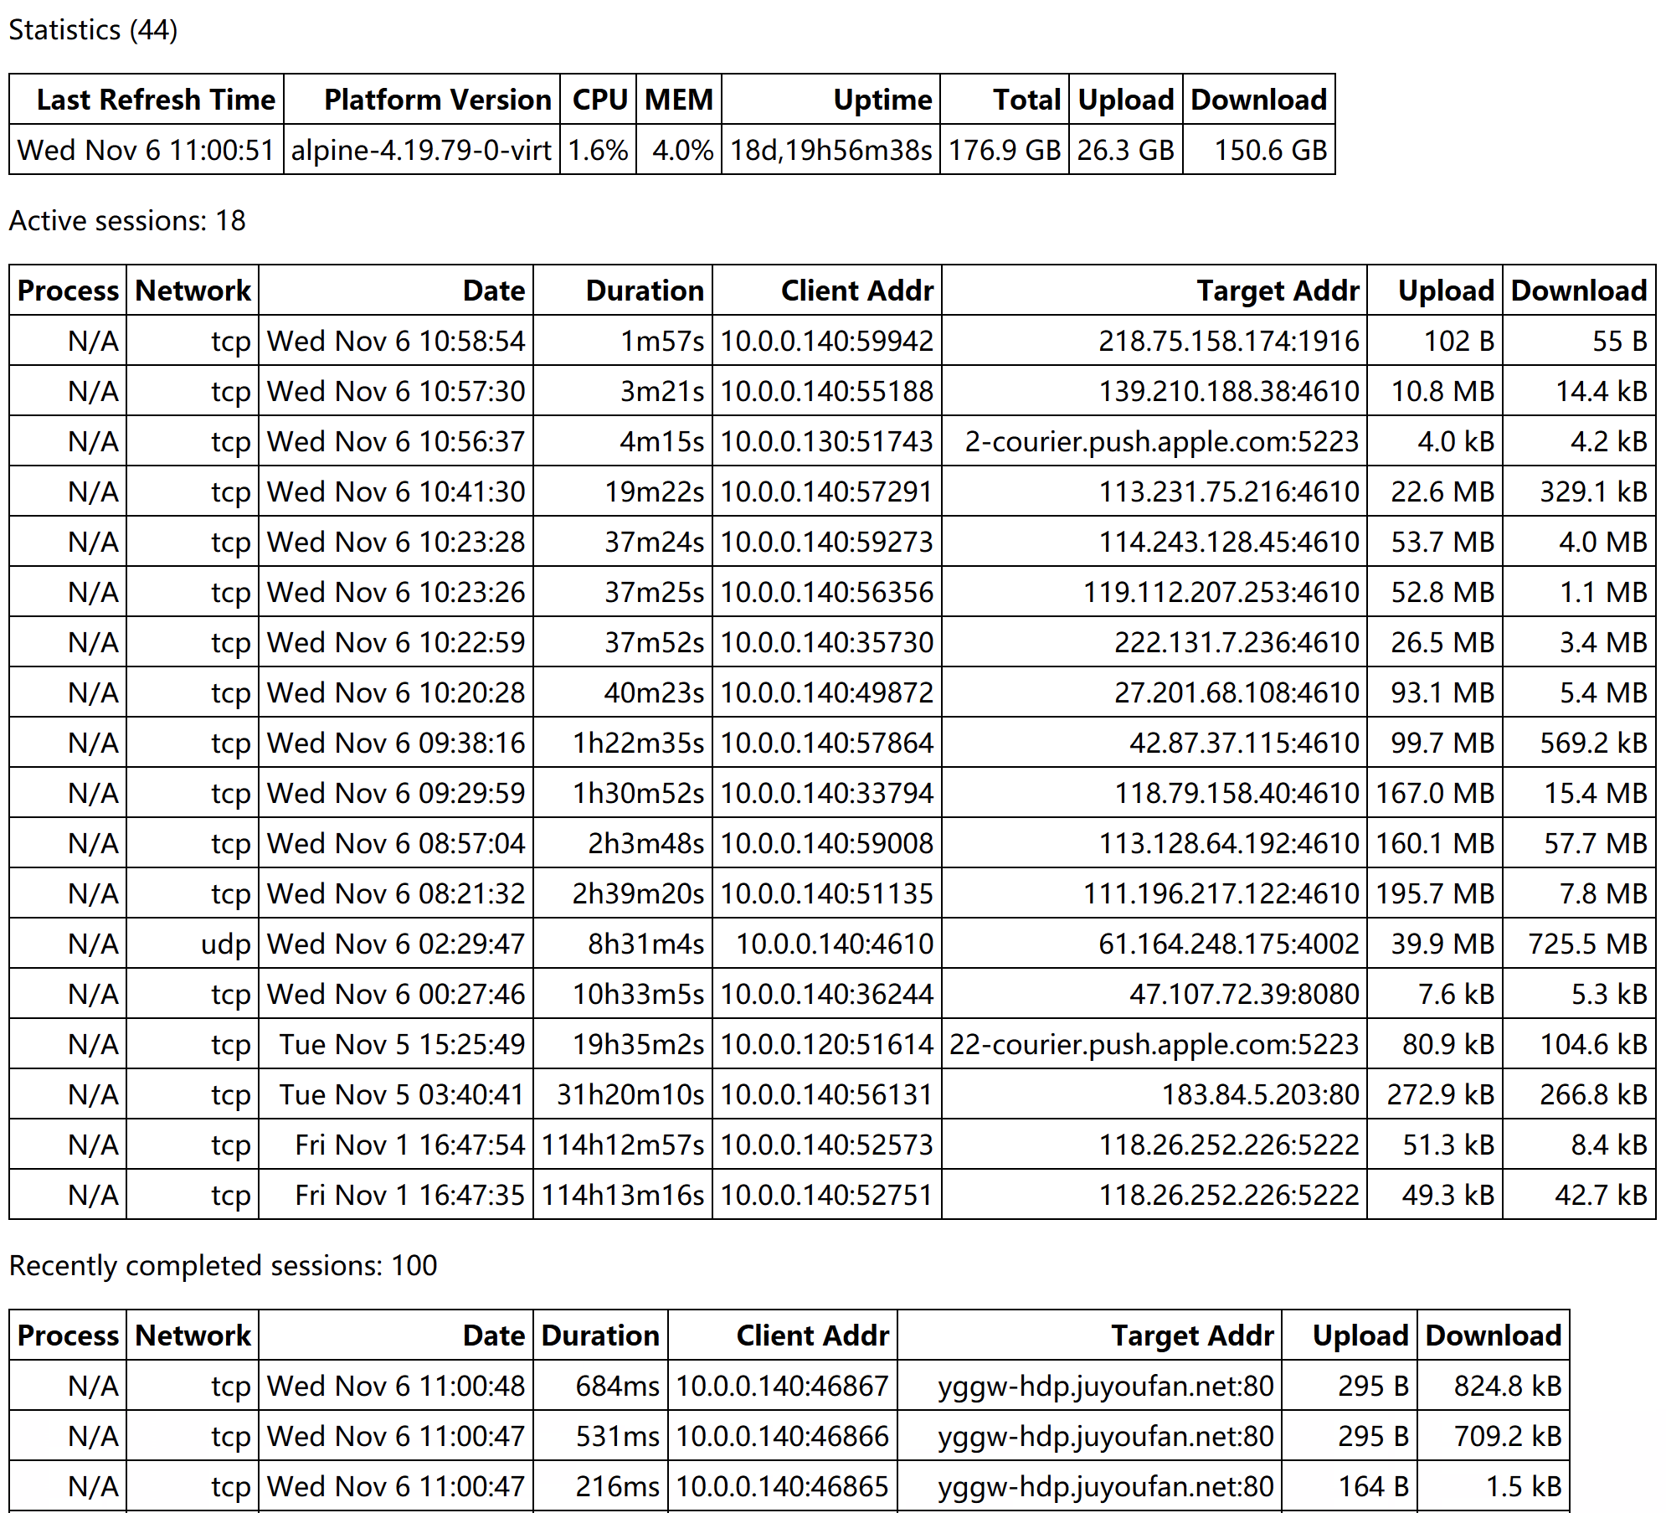1666x1513 pixels.
Task: Click target address 183.84.5.203:80
Action: (x=1260, y=1094)
